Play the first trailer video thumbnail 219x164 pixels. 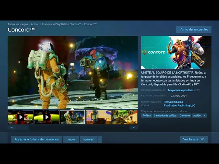[21, 117]
